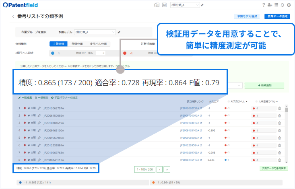Delete row JP2012239584A with trash icon
Image resolution: width=295 pixels, height=189 pixels.
(280, 146)
